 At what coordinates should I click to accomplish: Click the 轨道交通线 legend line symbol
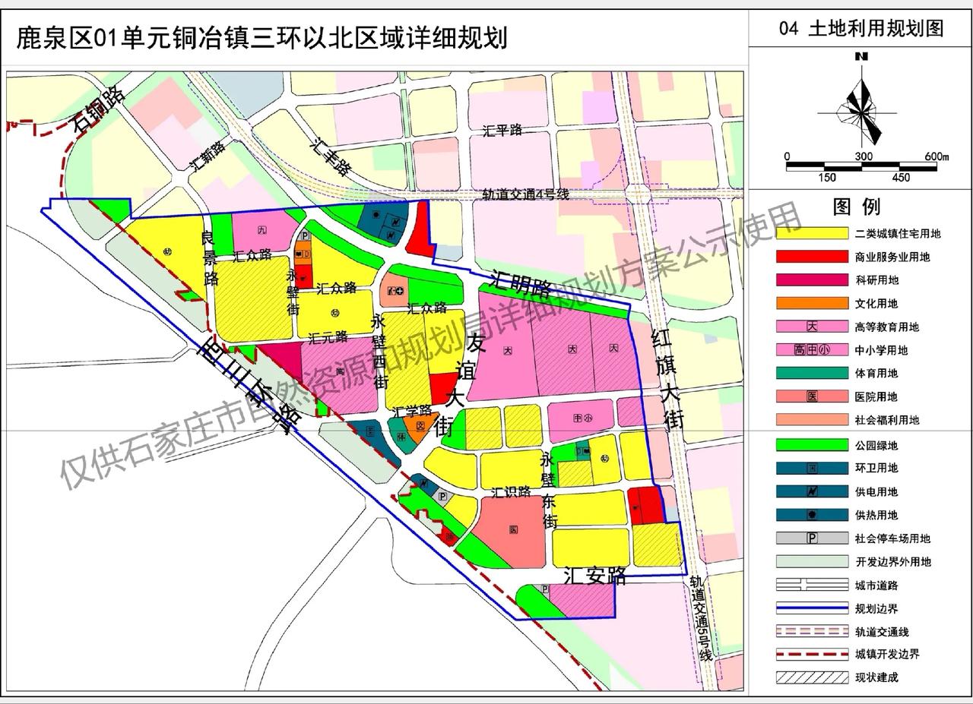[812, 631]
